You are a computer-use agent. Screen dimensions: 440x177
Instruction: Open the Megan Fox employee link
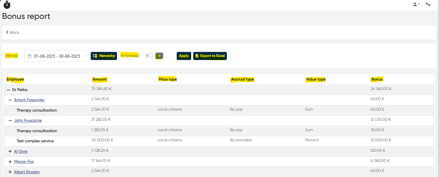click(24, 162)
